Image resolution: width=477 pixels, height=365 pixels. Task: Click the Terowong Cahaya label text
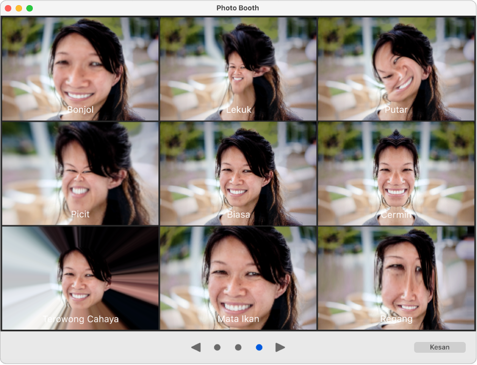click(80, 319)
